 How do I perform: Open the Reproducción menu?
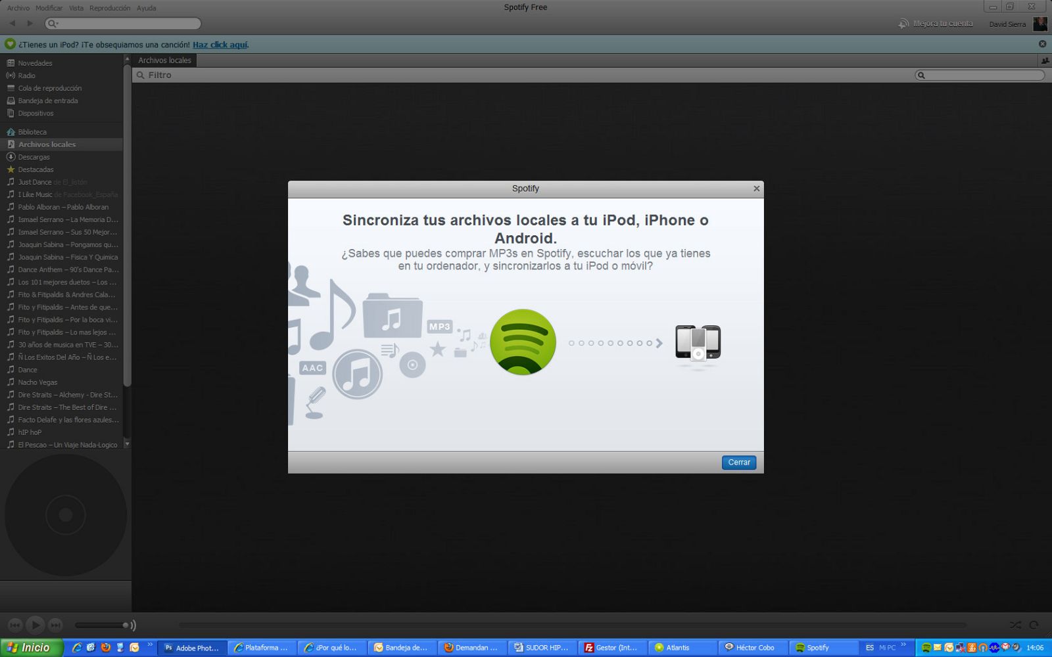109,8
